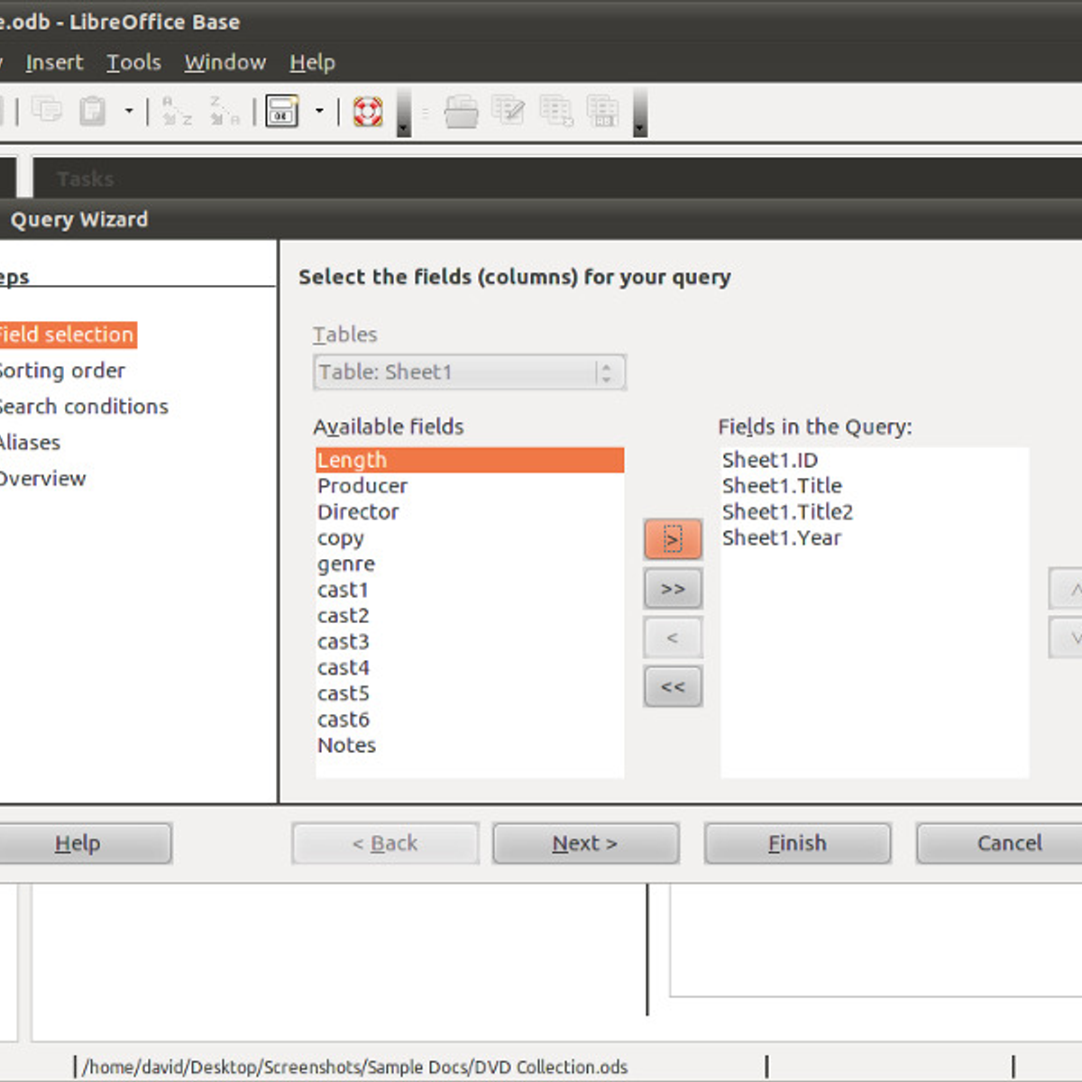This screenshot has height=1082, width=1082.
Task: Open the Help menu
Action: 312,62
